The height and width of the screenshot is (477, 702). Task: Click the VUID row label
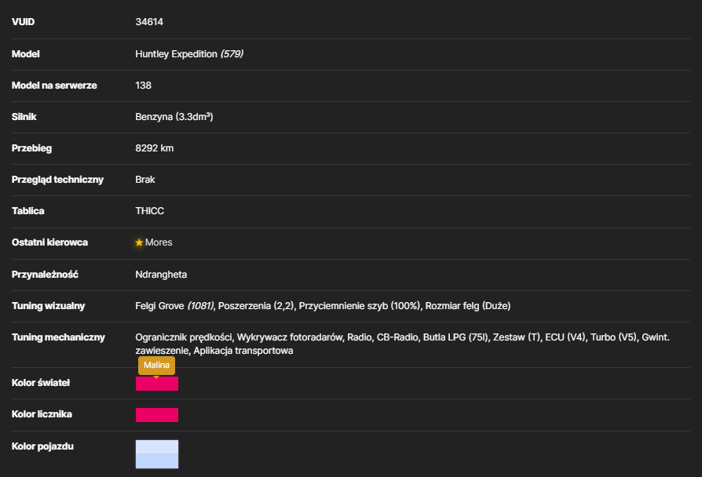[x=23, y=22]
